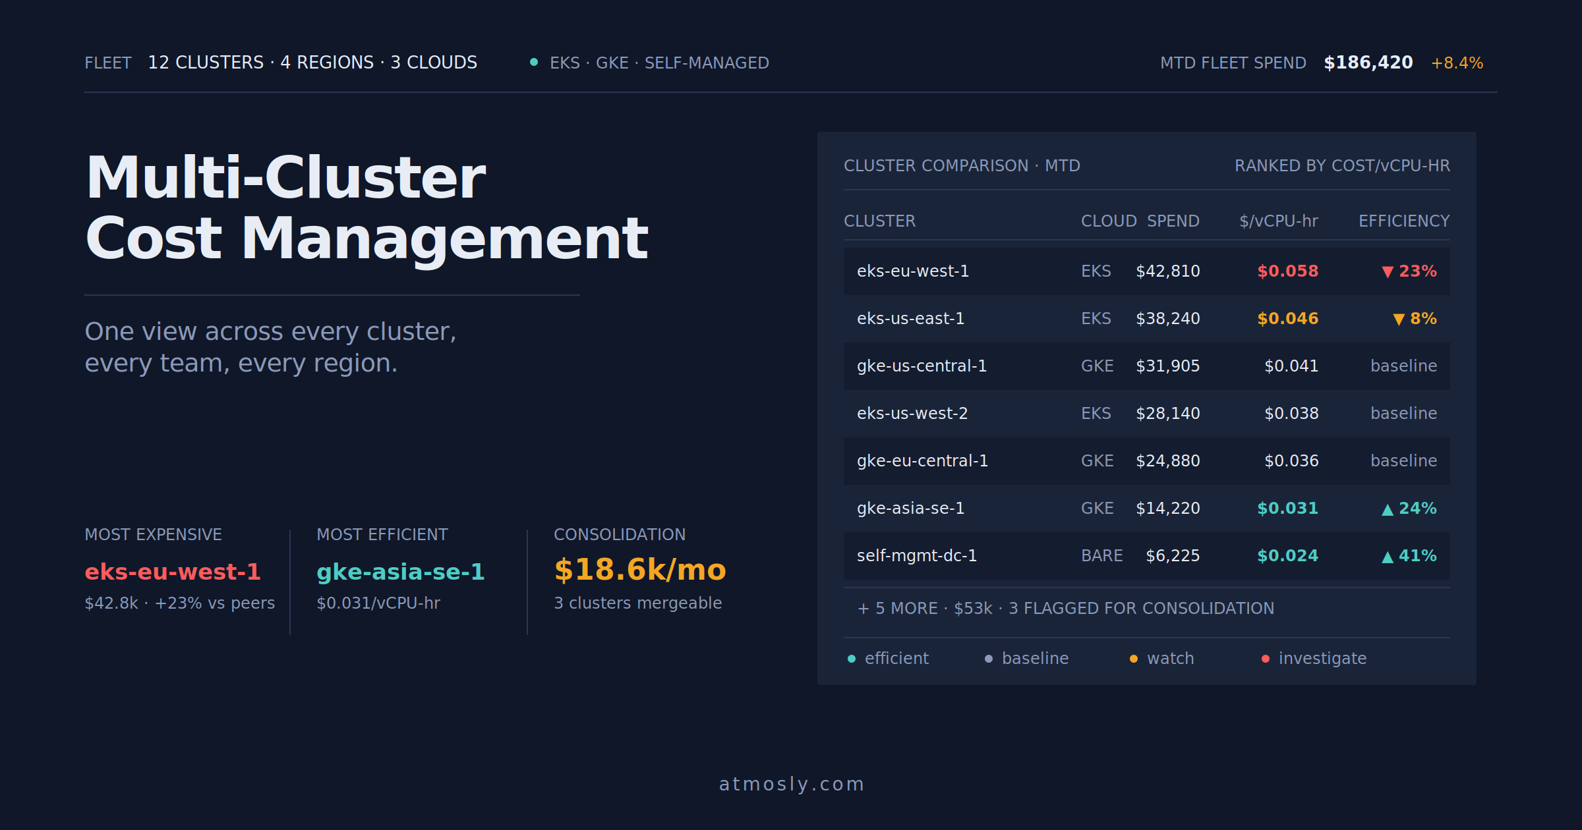Click the 12 CLUSTERS fleet summary
Screen dimensions: 1582x830
coord(312,63)
